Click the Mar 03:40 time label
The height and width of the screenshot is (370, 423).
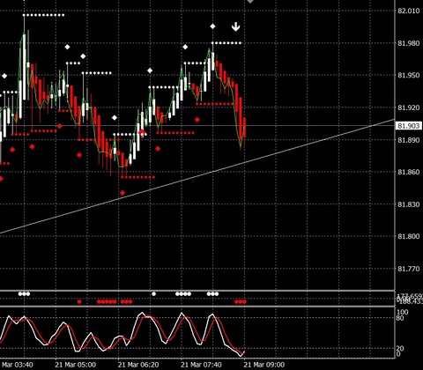coord(17,365)
